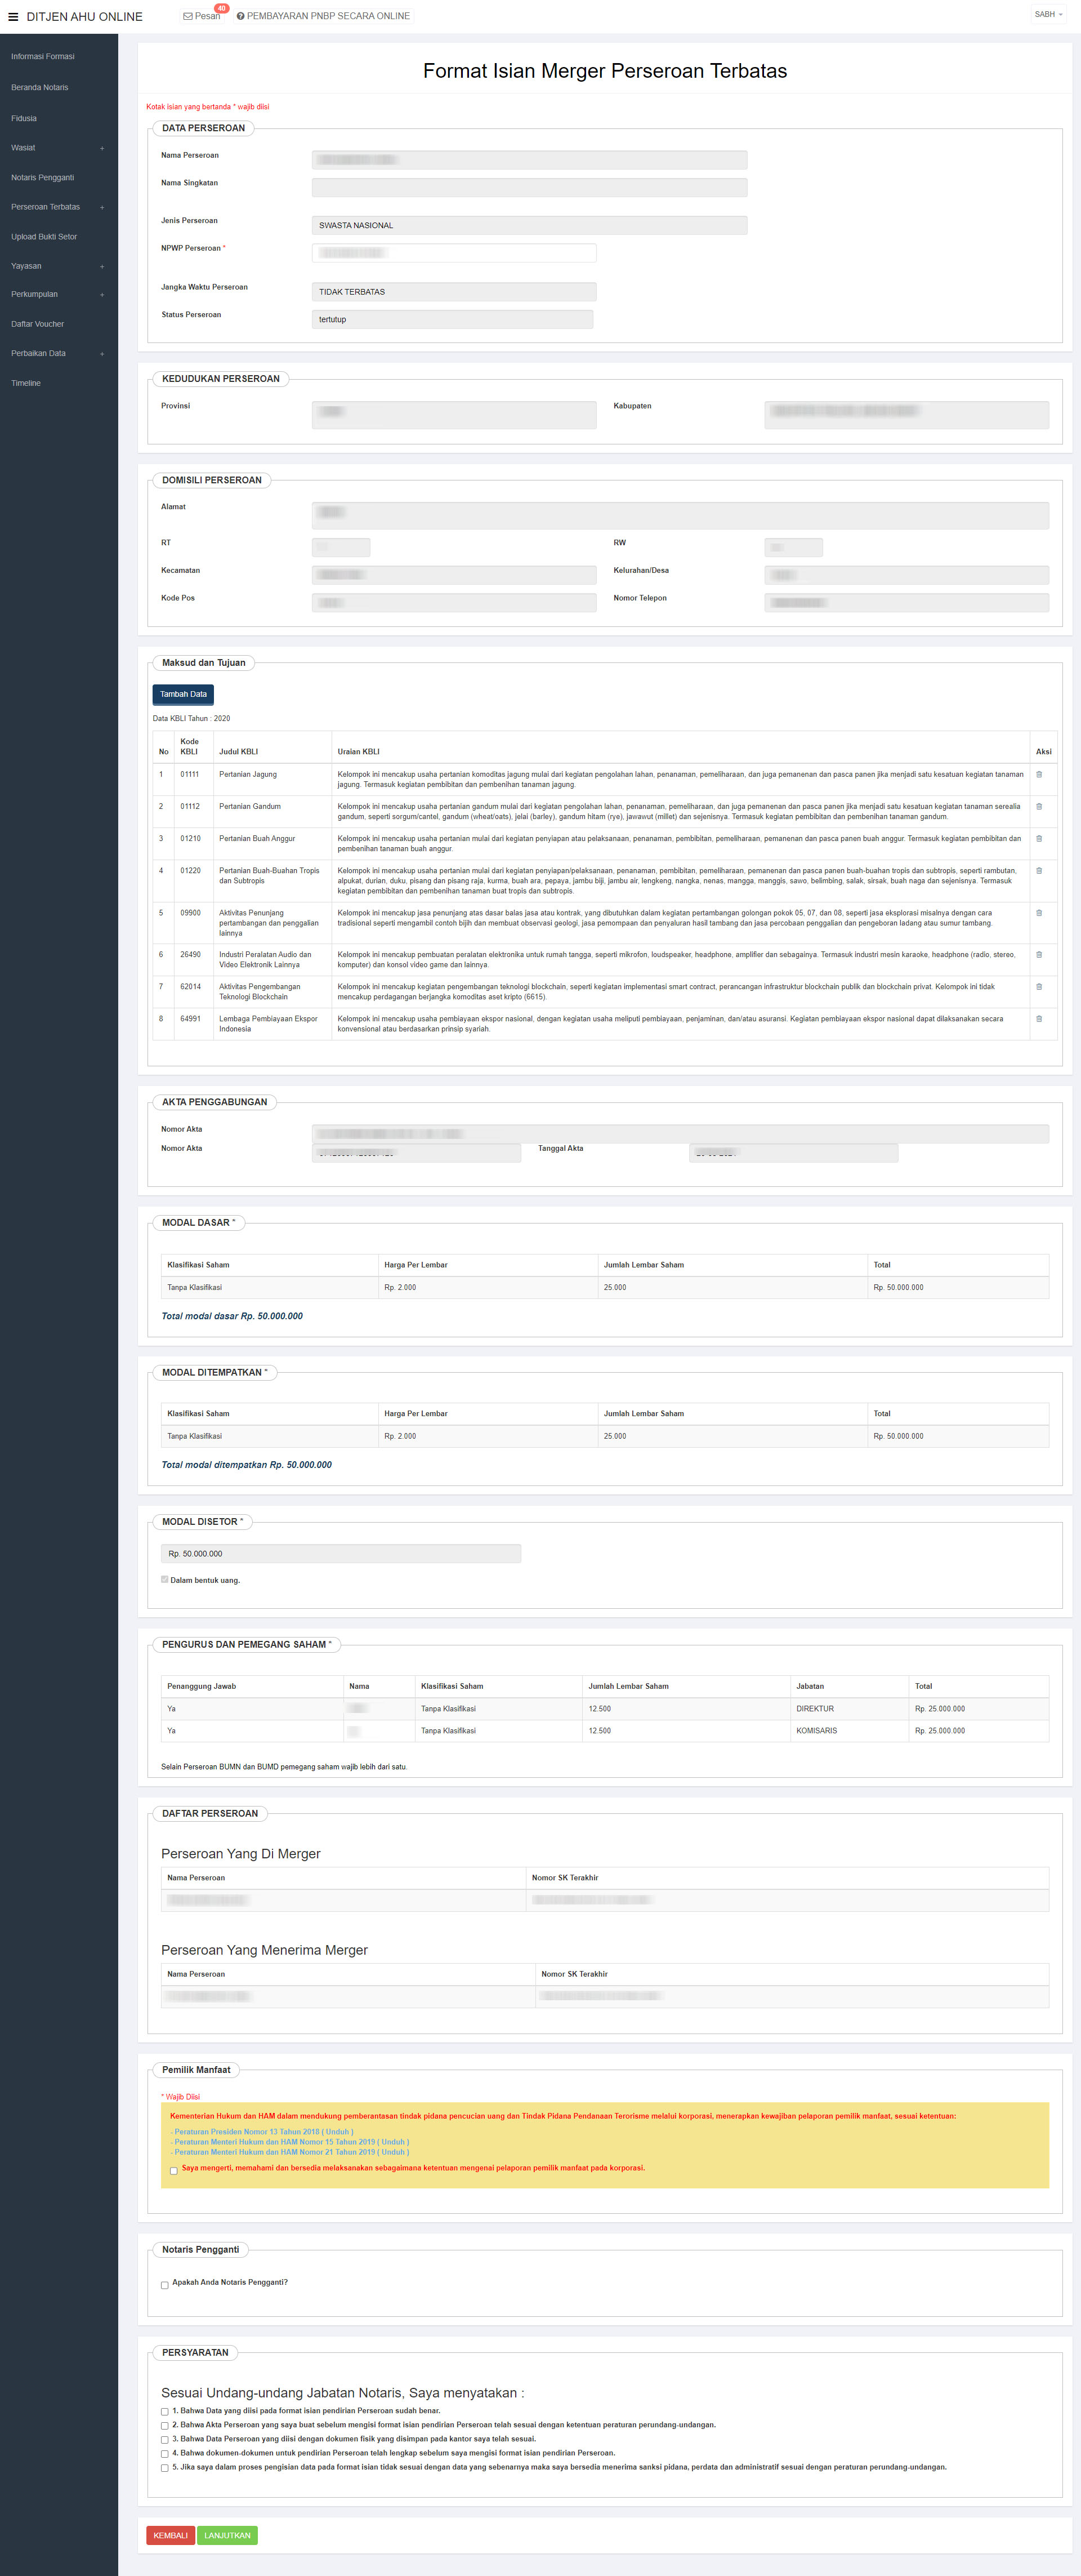Remove the Teknologi Blockchain KBLI row

click(x=1039, y=987)
